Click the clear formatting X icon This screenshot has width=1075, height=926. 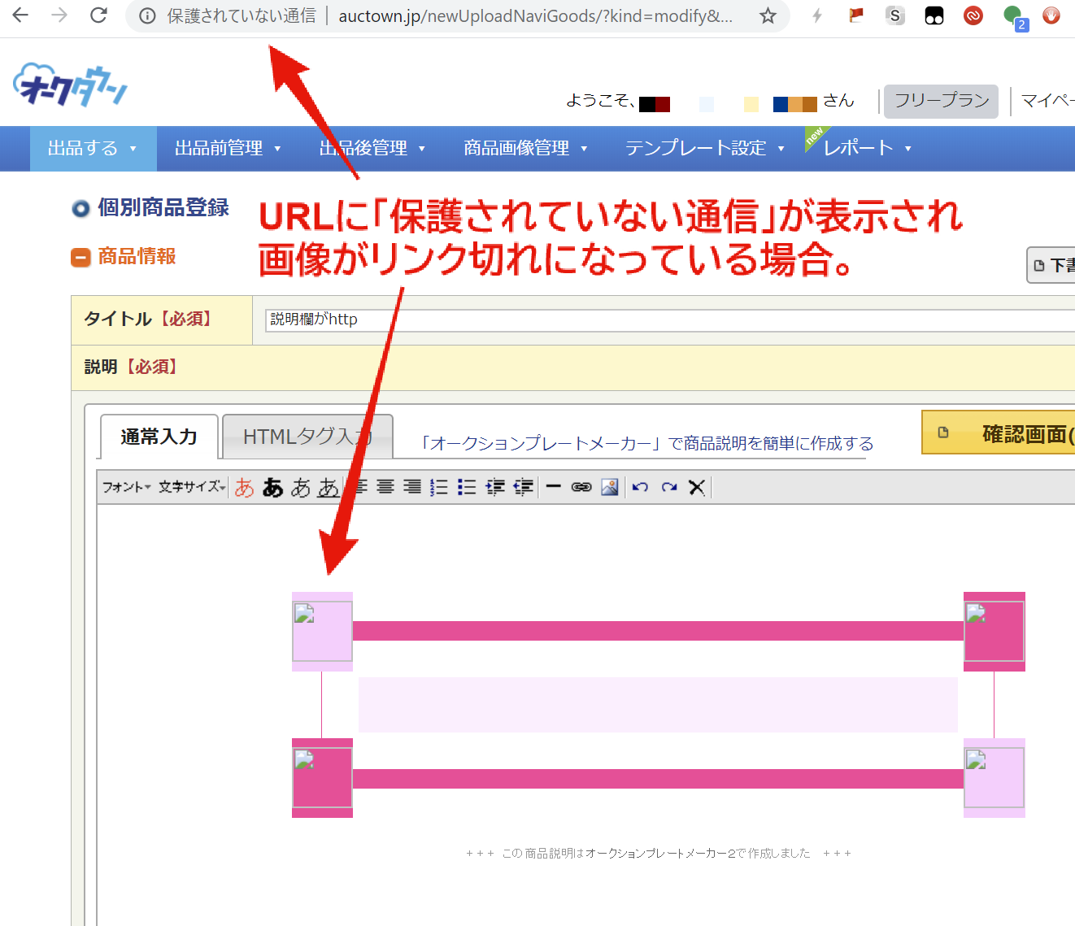(x=696, y=487)
